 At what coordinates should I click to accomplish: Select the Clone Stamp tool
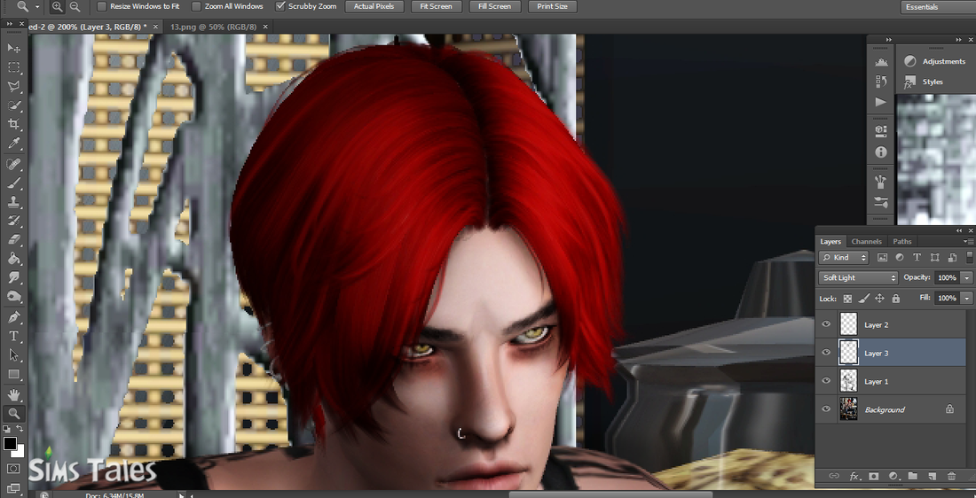13,202
